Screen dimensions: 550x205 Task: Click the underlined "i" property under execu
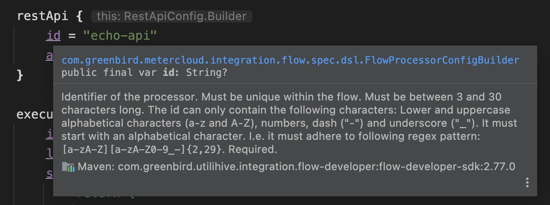pos(49,133)
